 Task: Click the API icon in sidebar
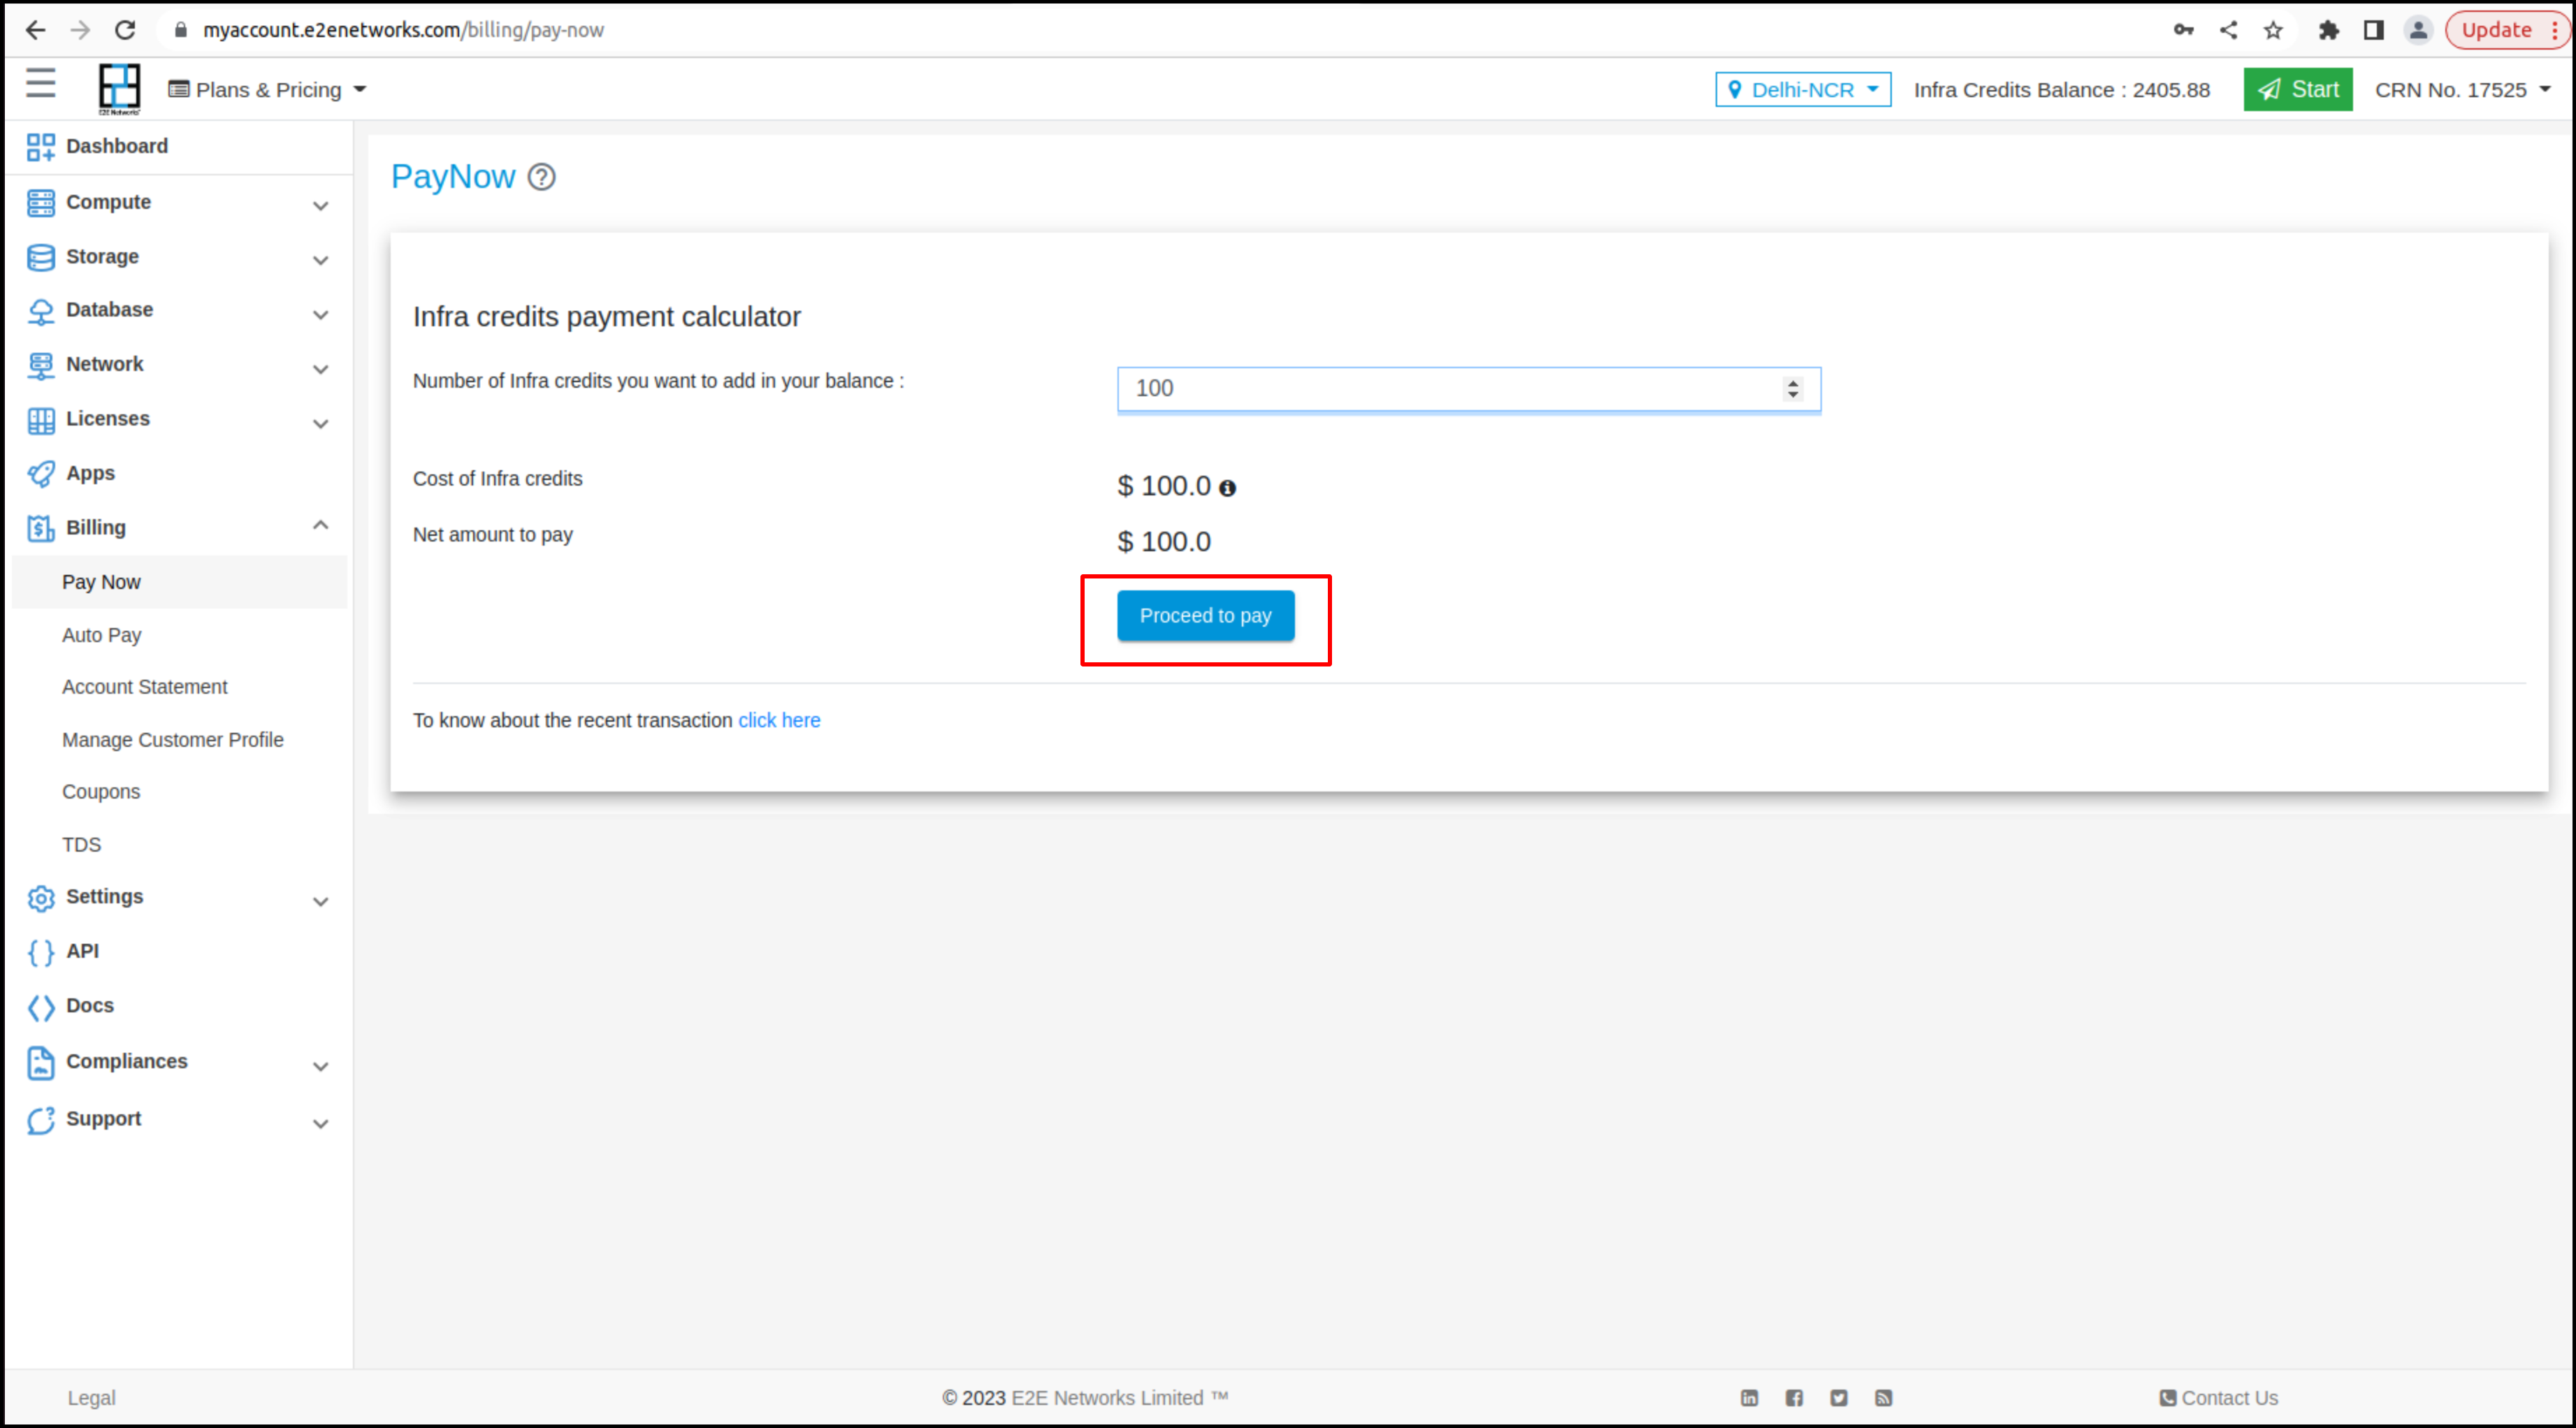click(x=42, y=952)
